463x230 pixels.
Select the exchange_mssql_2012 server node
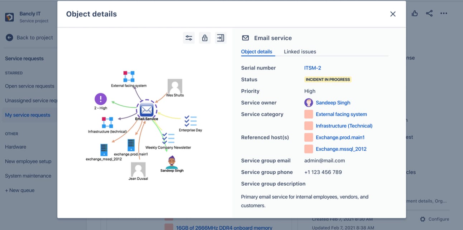(x=104, y=150)
